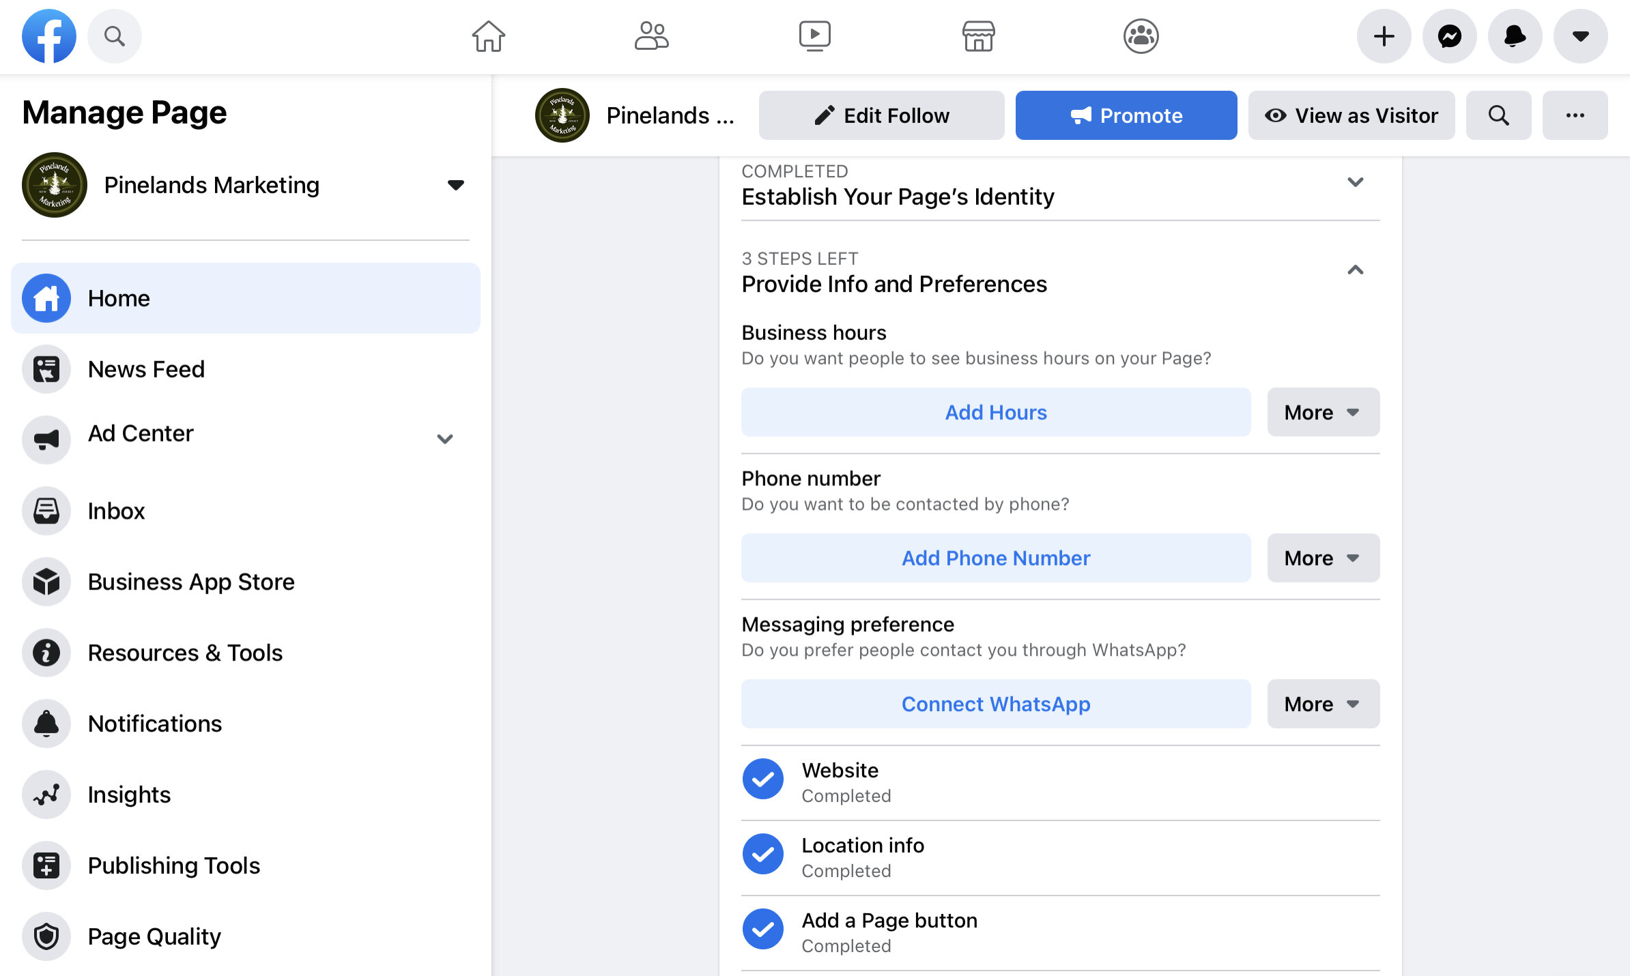Image resolution: width=1630 pixels, height=976 pixels.
Task: Click the Add a Page button checkmark
Action: [x=763, y=929]
